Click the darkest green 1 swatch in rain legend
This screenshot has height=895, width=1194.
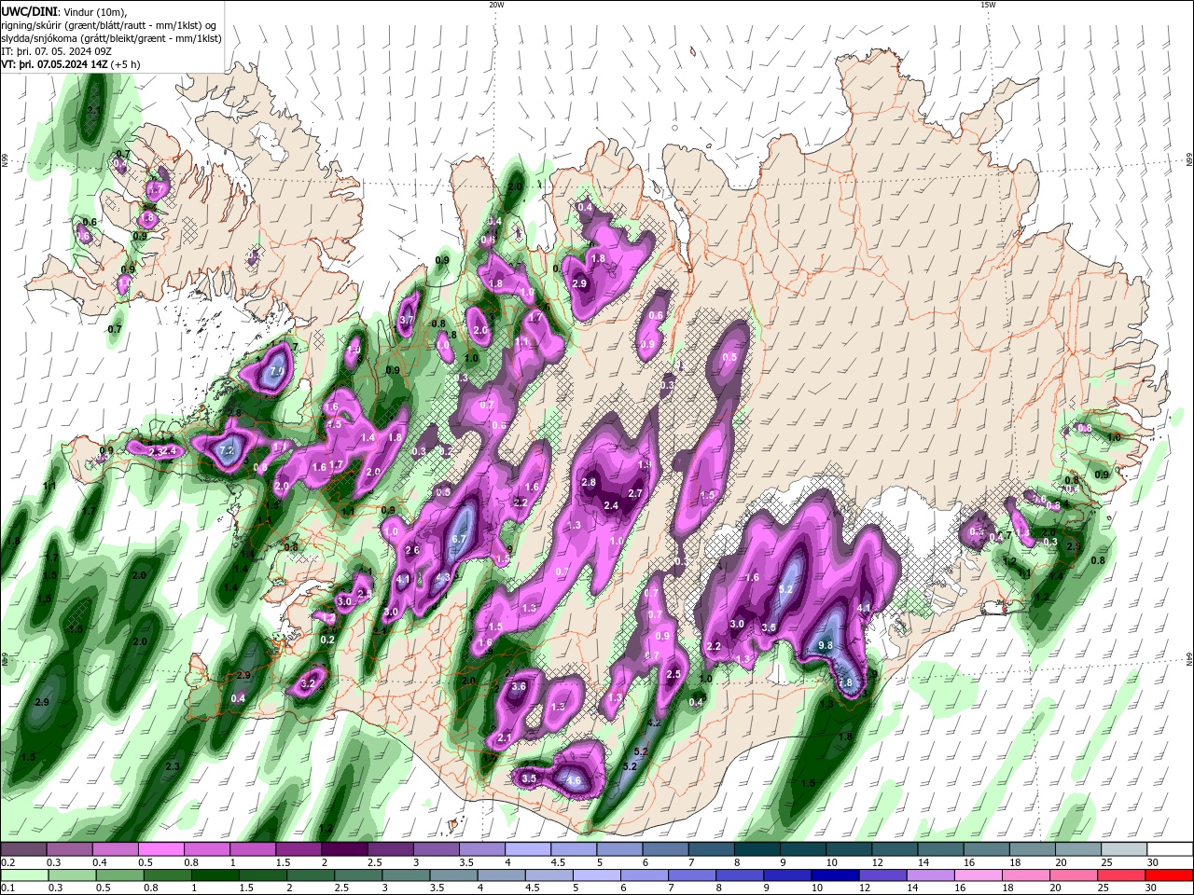pos(215,875)
